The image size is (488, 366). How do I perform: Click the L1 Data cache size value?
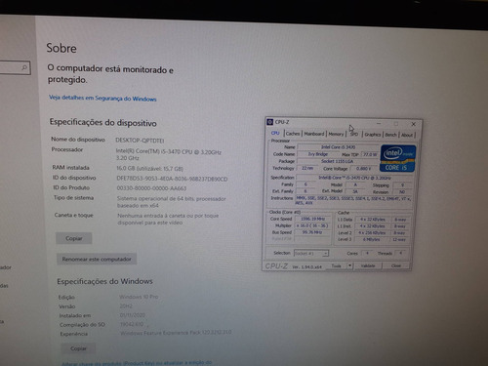[x=372, y=220]
